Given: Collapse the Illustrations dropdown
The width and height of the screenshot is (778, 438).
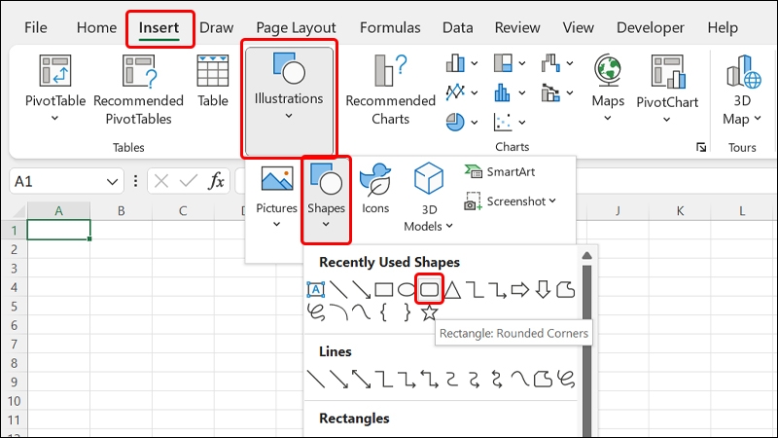Looking at the screenshot, I should (289, 102).
